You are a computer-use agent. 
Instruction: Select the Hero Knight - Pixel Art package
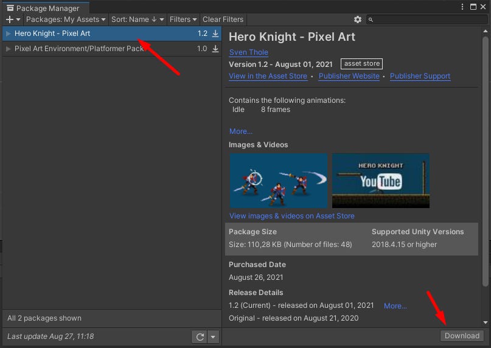click(112, 33)
